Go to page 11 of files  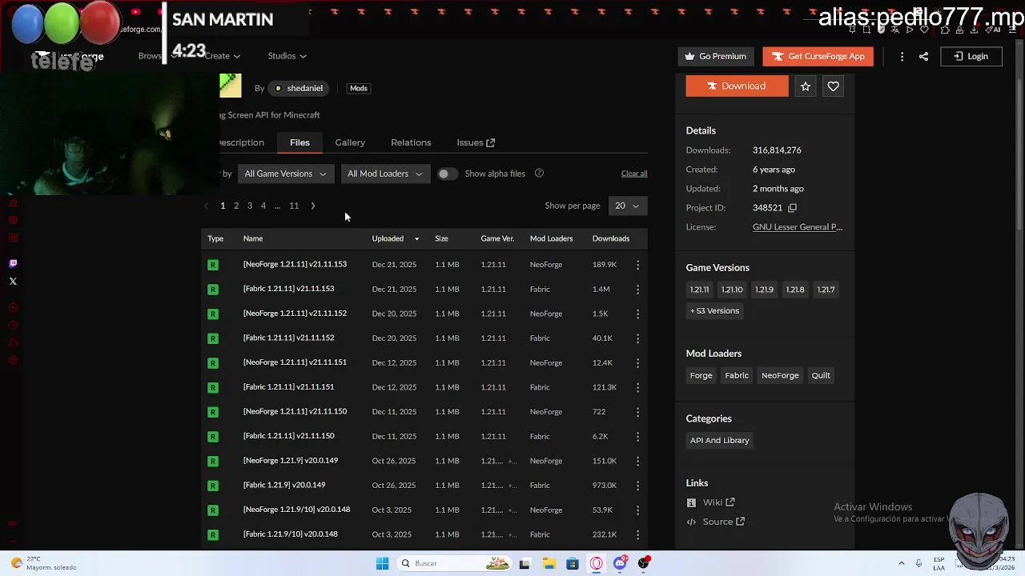pyautogui.click(x=294, y=206)
